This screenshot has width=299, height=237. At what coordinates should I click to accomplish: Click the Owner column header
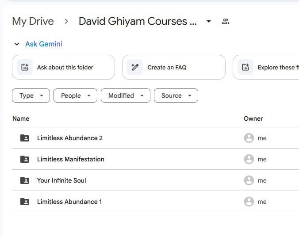point(253,119)
